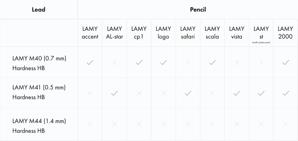Click the checkmark for M41 and LAMY st

(261, 93)
